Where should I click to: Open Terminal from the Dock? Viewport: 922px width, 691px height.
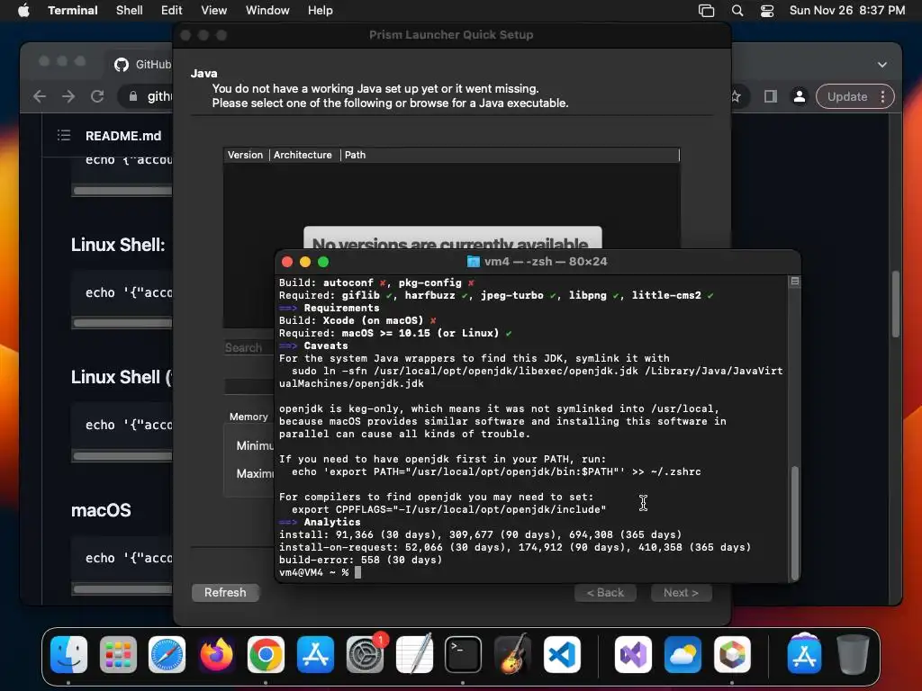(x=463, y=654)
